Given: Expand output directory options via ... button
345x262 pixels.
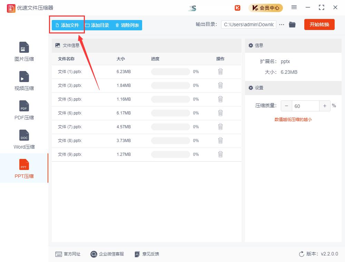Looking at the screenshot, I should tap(282, 24).
